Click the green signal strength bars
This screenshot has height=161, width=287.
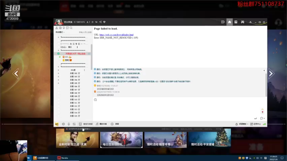click(264, 124)
